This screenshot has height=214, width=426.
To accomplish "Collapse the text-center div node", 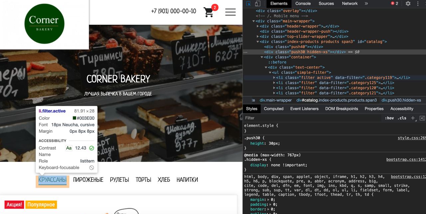I will 266,68.
